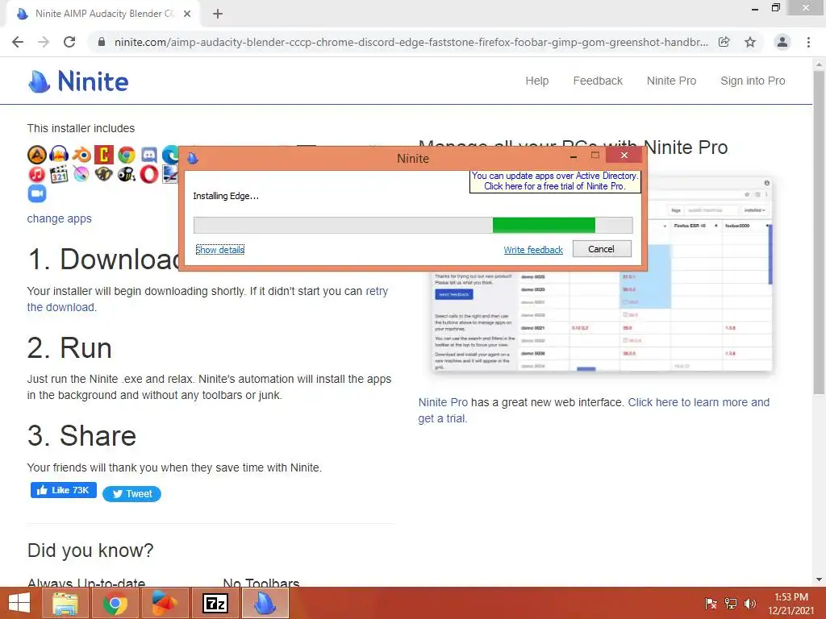Open network status in system tray
This screenshot has height=619, width=826.
731,604
